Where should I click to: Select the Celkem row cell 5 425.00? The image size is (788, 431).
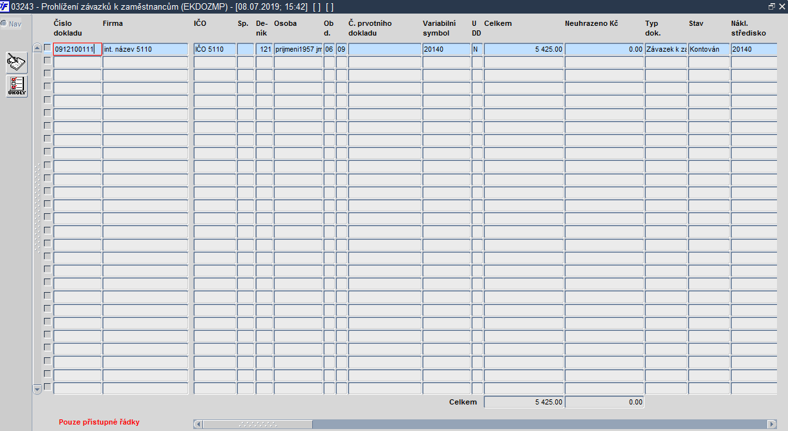coord(524,48)
